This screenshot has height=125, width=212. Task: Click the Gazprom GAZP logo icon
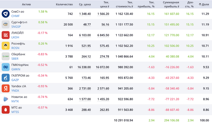(x=6, y=78)
